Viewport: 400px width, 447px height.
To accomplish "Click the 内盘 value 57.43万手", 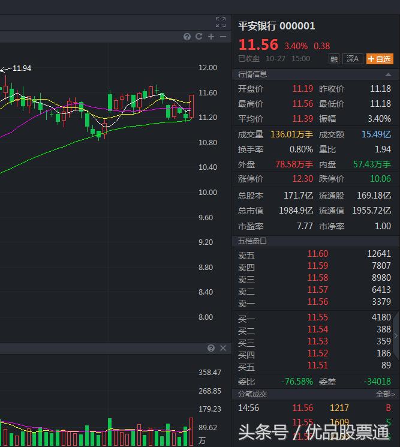I will coord(372,164).
